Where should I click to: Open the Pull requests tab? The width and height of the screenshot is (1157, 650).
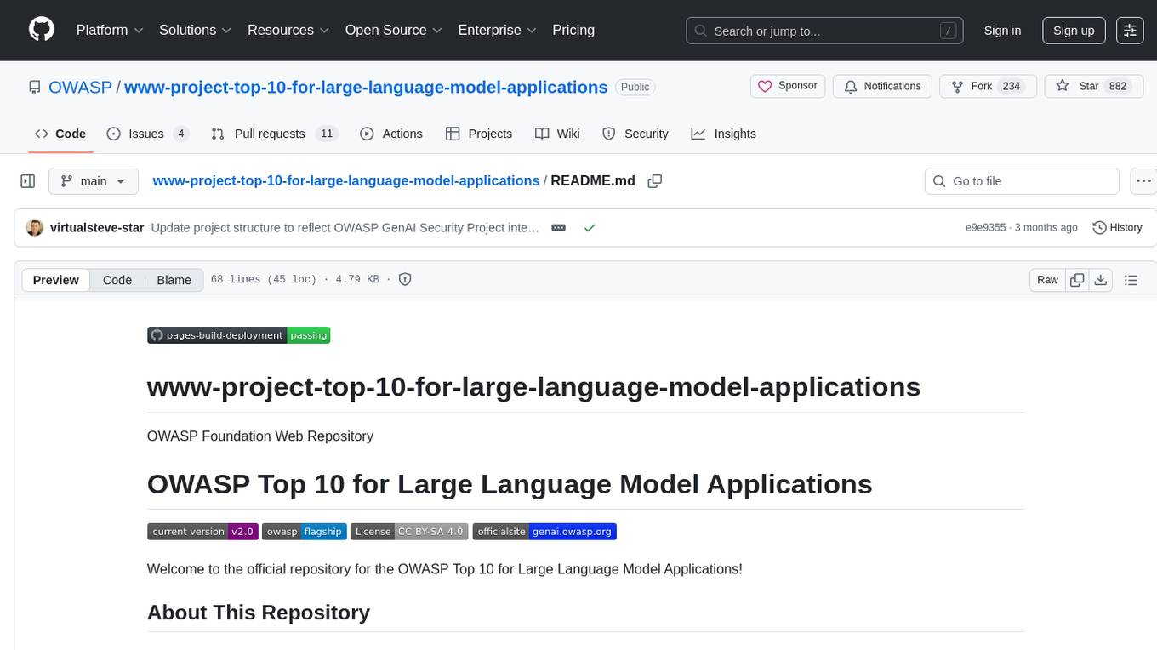pos(275,134)
